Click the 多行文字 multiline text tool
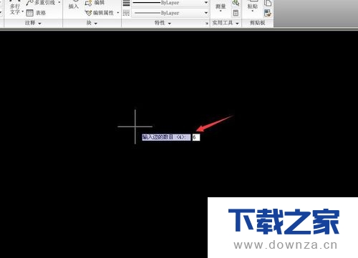358x258 pixels. 16,9
